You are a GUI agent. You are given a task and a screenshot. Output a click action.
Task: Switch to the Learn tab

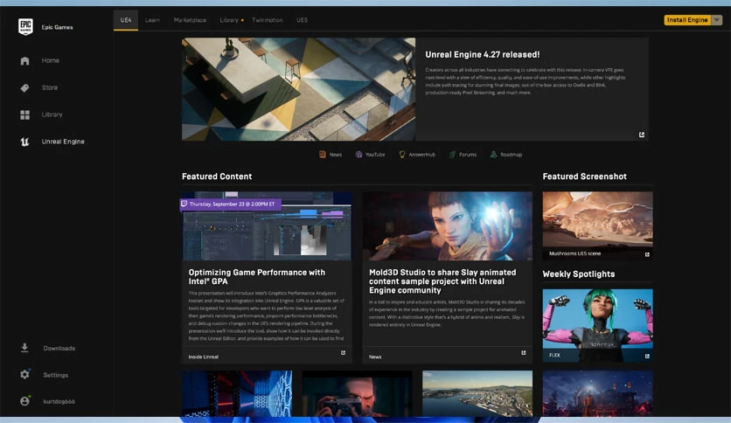click(x=152, y=20)
